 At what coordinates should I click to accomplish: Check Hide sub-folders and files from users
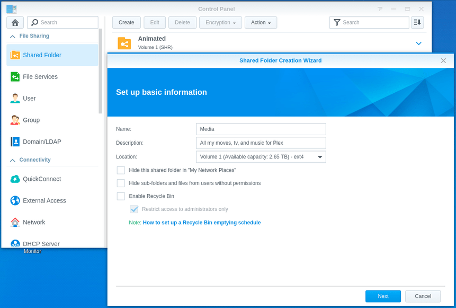tap(121, 183)
